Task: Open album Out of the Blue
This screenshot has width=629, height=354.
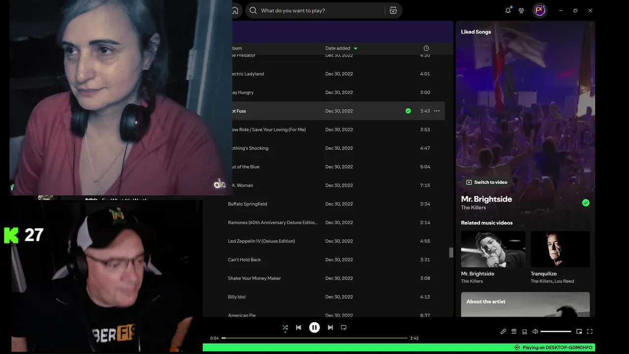Action: pyautogui.click(x=245, y=167)
